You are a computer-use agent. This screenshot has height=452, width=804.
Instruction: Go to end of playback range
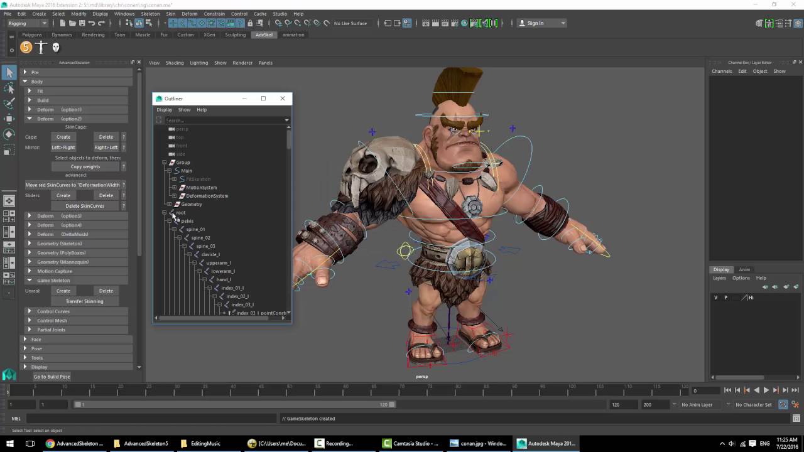(x=795, y=390)
